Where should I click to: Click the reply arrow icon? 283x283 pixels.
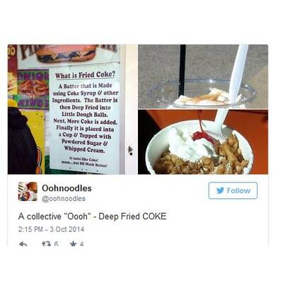(x=23, y=244)
